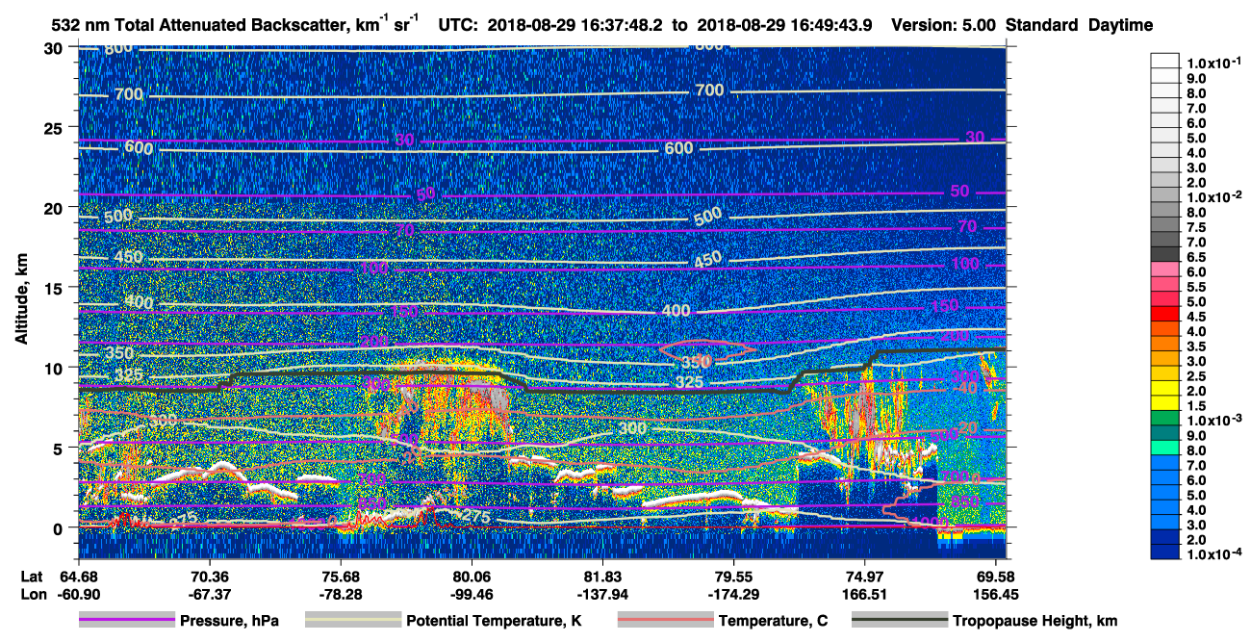The width and height of the screenshot is (1251, 642).
Task: Click the 'Lon' row label
Action: point(32,594)
